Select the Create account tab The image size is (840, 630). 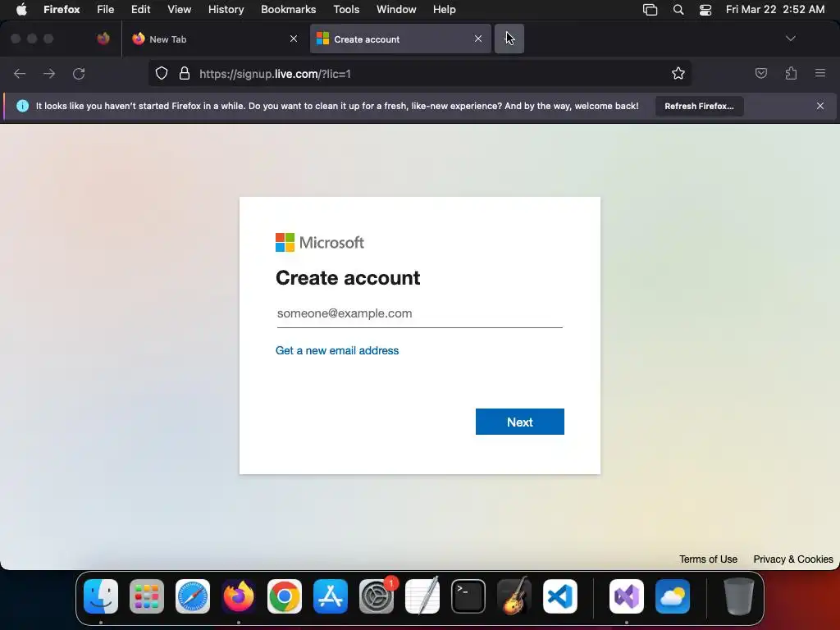(x=400, y=39)
